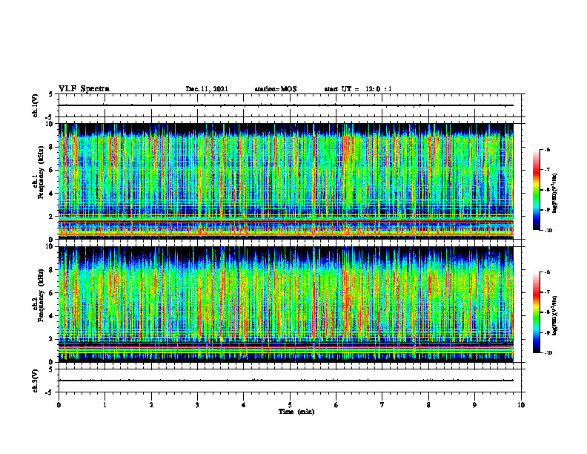Screen dimensions: 587x454
Task: Click the time axis tick label "8"
Action: click(428, 405)
